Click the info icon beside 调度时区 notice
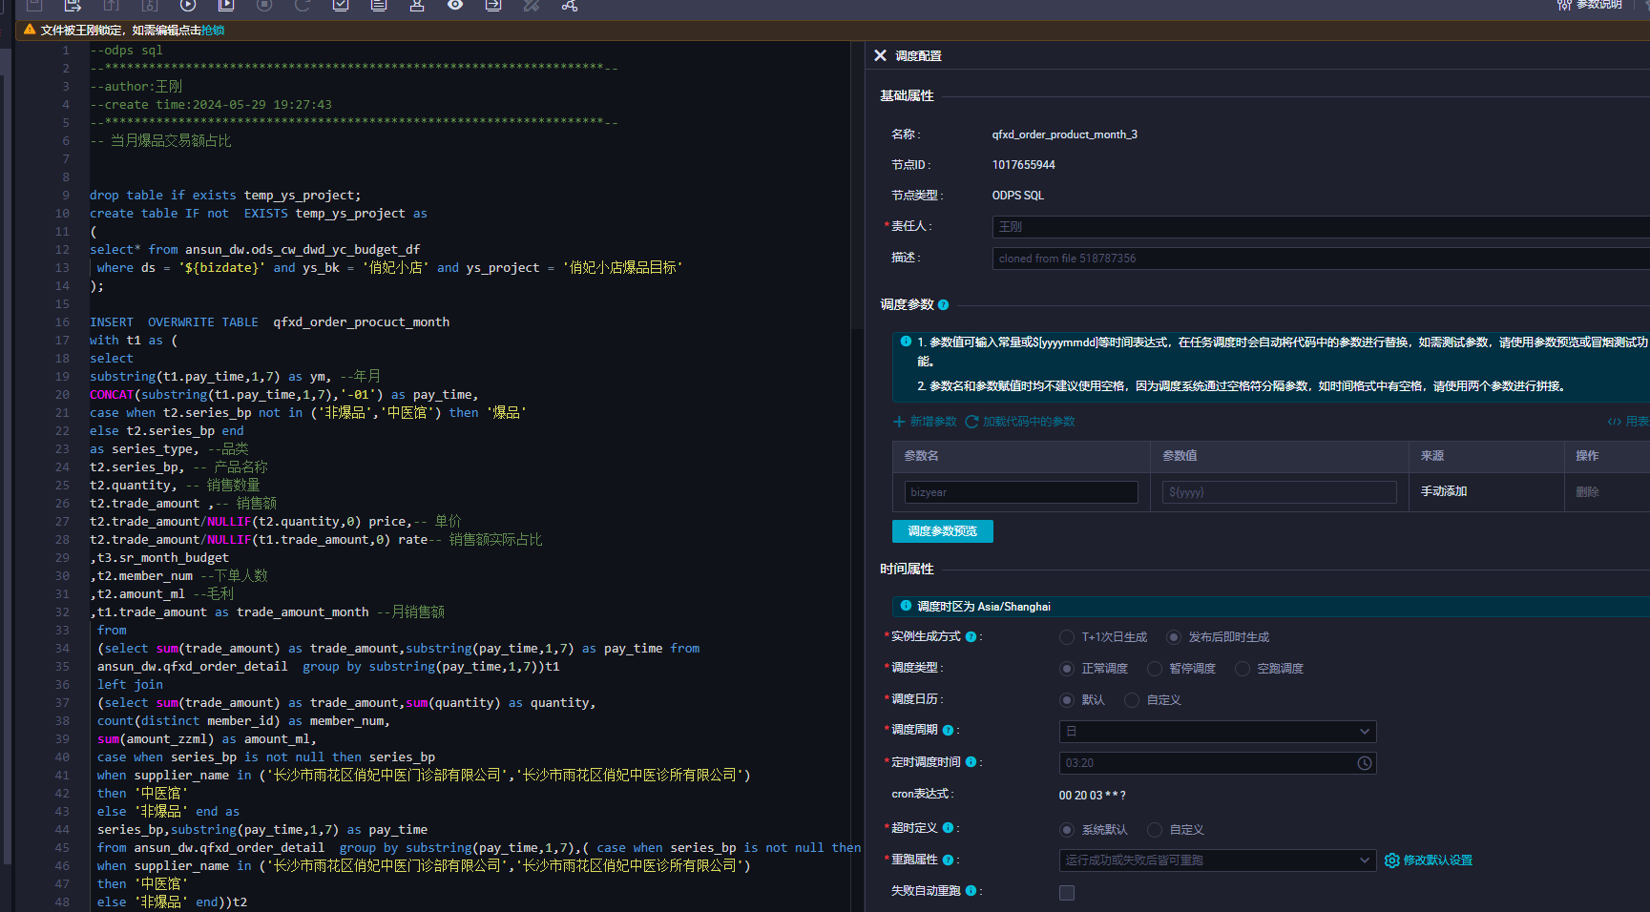Screen dimensions: 1650x912 click(906, 606)
